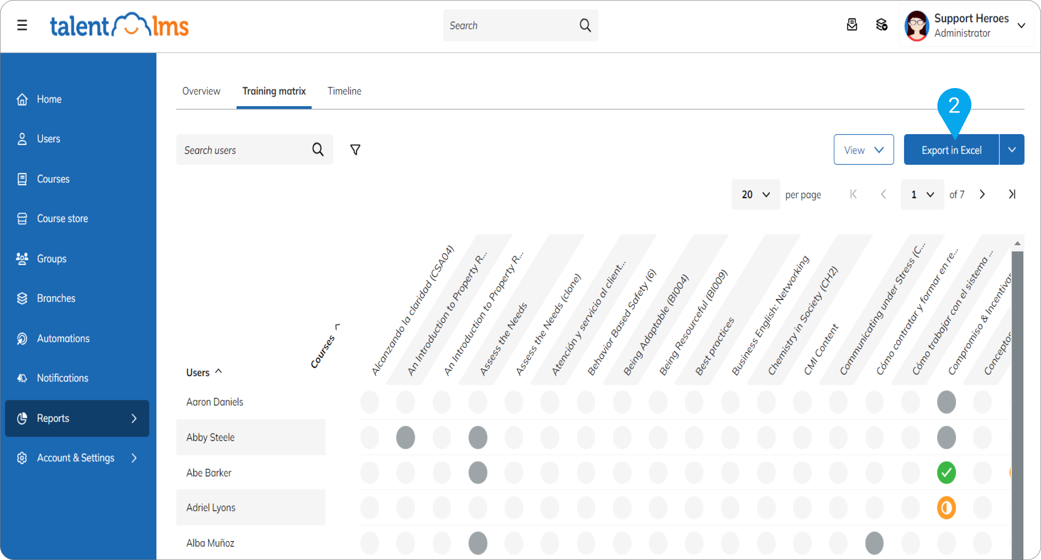
Task: Toggle Users column sort arrow
Action: tap(219, 371)
